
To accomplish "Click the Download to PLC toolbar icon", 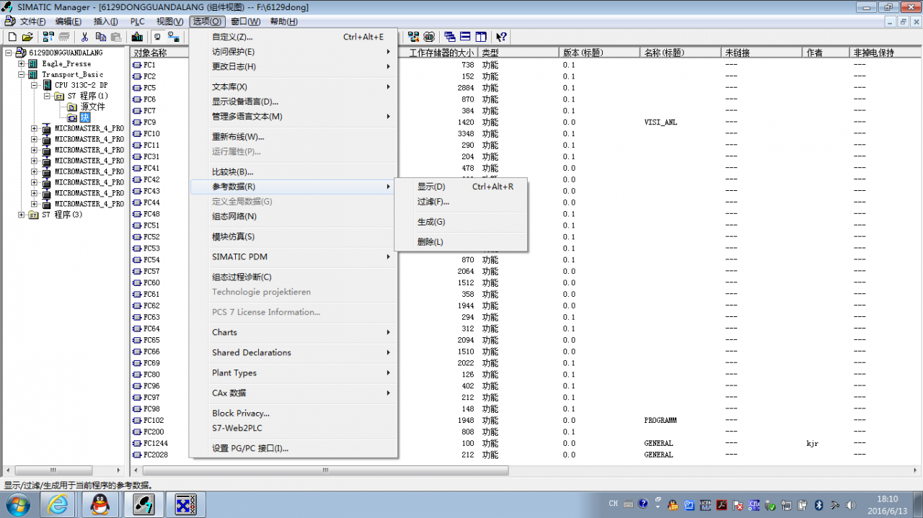I will click(x=138, y=37).
